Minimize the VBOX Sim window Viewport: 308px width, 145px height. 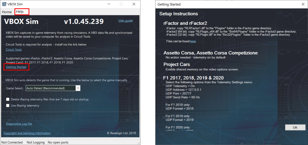click(109, 4)
